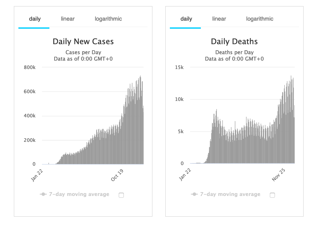Switch to linear tab in Daily Deaths

pyautogui.click(x=219, y=19)
